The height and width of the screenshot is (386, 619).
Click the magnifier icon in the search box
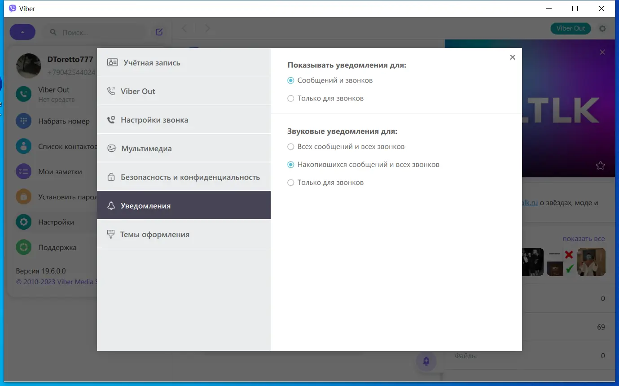[x=53, y=32]
